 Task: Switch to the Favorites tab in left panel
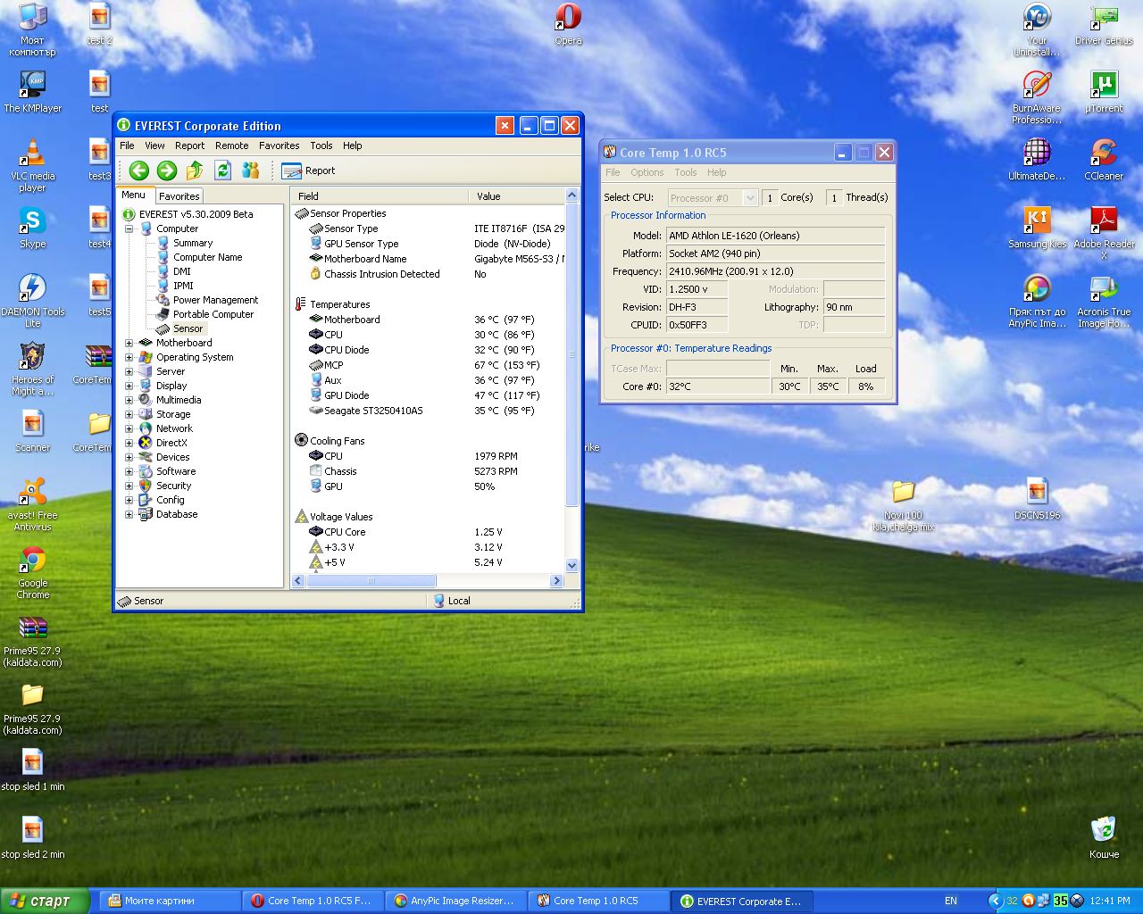point(179,196)
